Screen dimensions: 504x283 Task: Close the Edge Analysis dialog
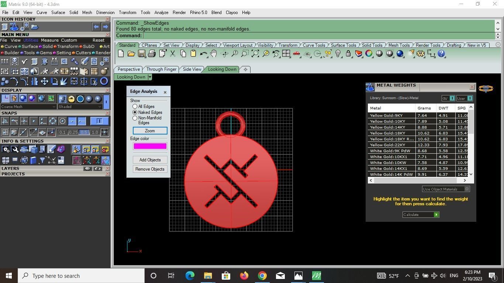pyautogui.click(x=165, y=92)
